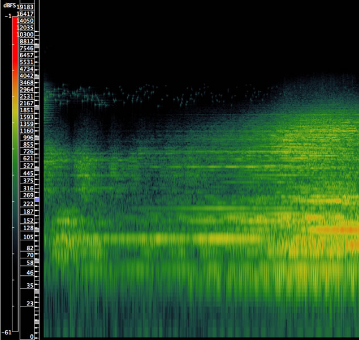359x340 pixels.
Task: Click the 445 Hz frequency label
Action: click(27, 173)
